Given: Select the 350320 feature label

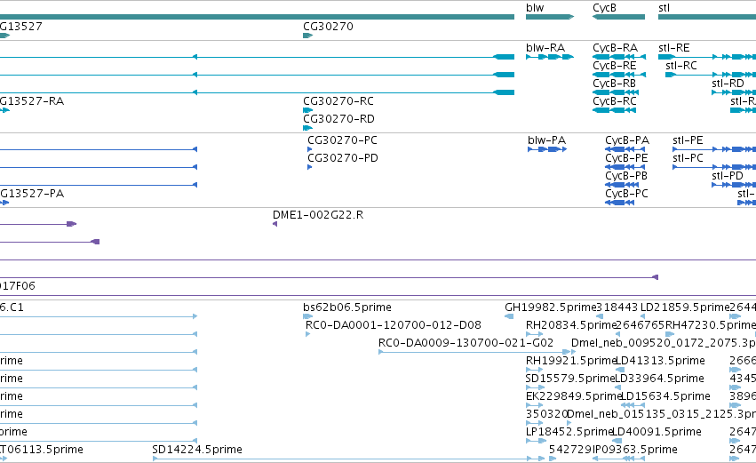Looking at the screenshot, I should click(x=546, y=414).
